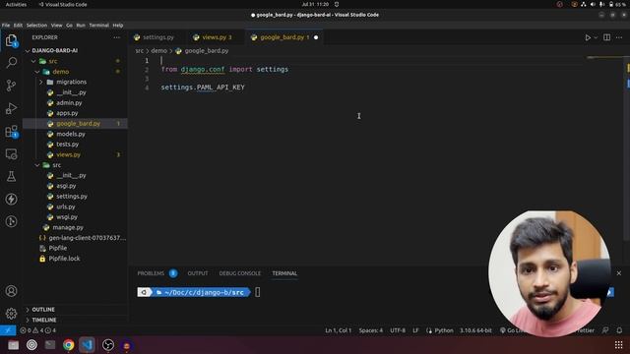This screenshot has width=630, height=354.
Task: Open the Manage gear icon
Action: pyautogui.click(x=11, y=313)
